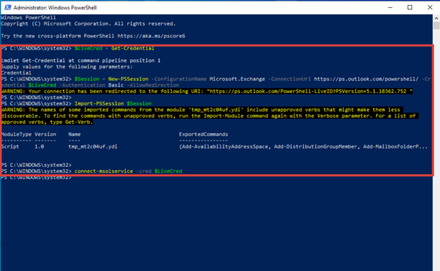This screenshot has height=271, width=440.
Task: Click the https://ps.outlook.com/powershell/ URI text
Action: click(x=366, y=79)
